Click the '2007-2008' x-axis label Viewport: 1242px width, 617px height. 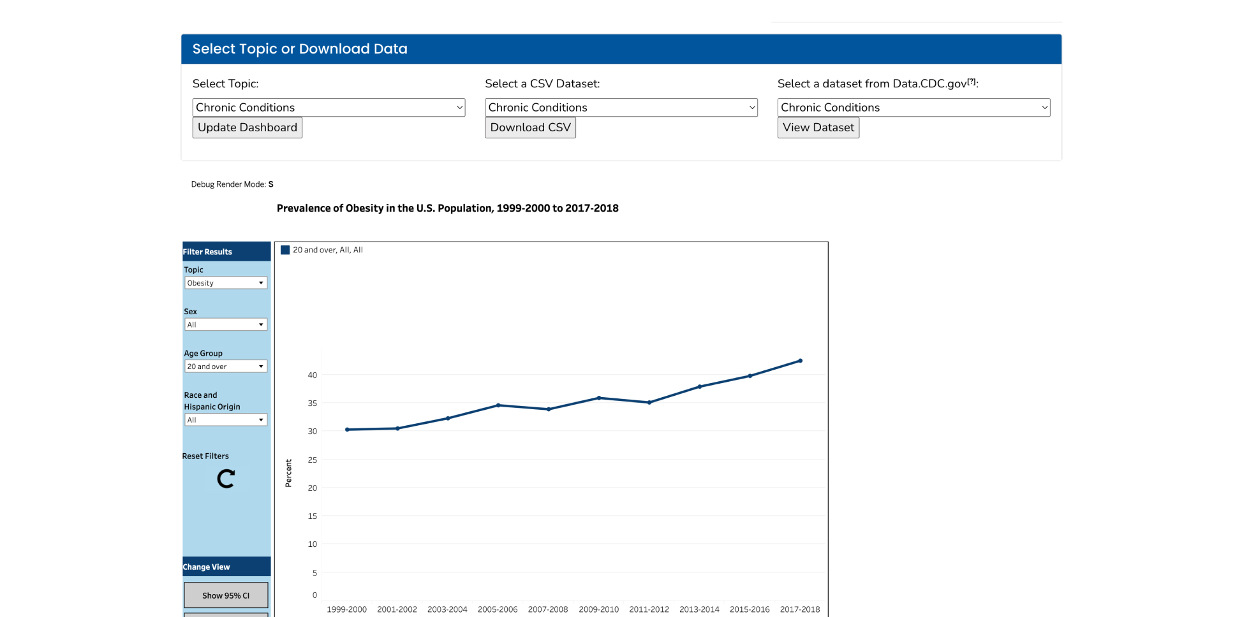[548, 609]
